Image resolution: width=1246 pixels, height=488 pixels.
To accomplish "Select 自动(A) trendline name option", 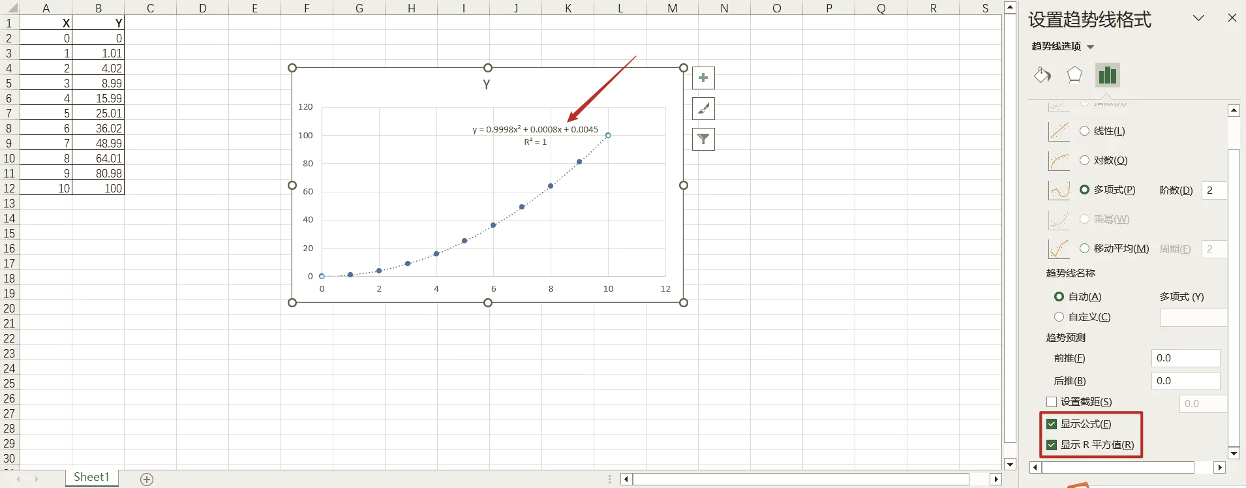I will (1078, 297).
